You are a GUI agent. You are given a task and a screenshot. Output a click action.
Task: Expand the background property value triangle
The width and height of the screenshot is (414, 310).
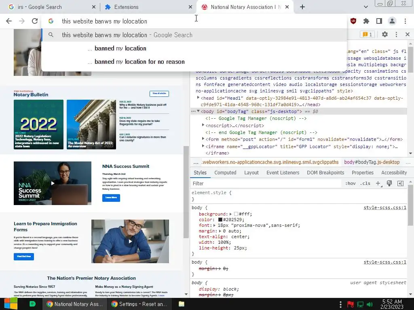[230, 214]
